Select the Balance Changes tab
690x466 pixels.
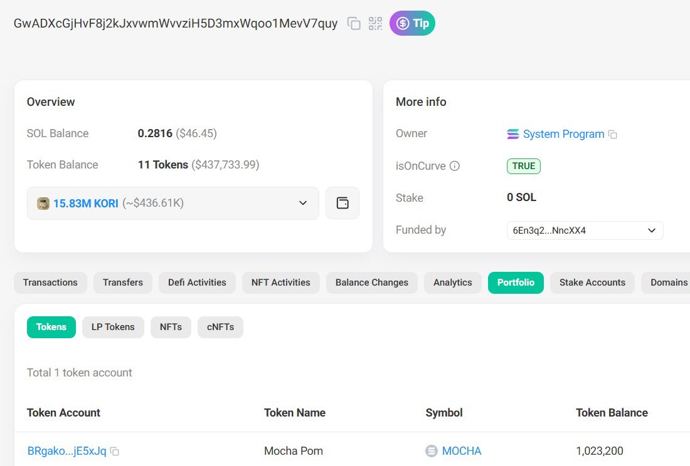coord(372,282)
